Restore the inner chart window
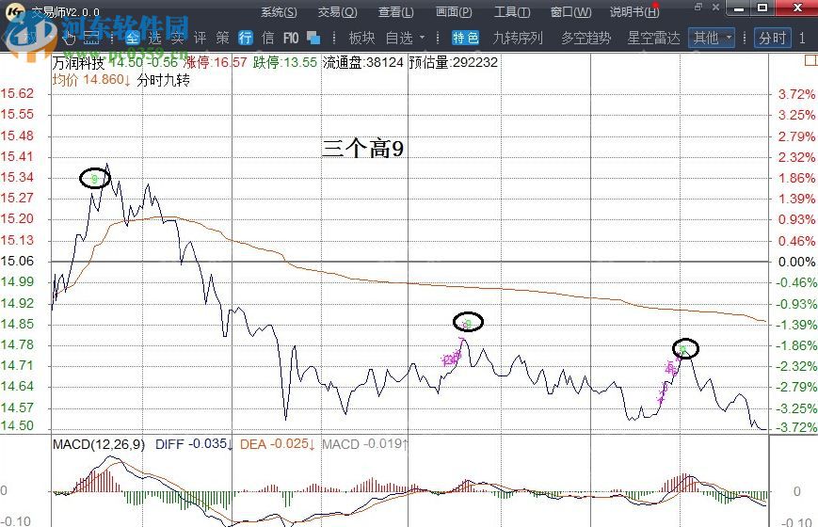 pos(698,7)
